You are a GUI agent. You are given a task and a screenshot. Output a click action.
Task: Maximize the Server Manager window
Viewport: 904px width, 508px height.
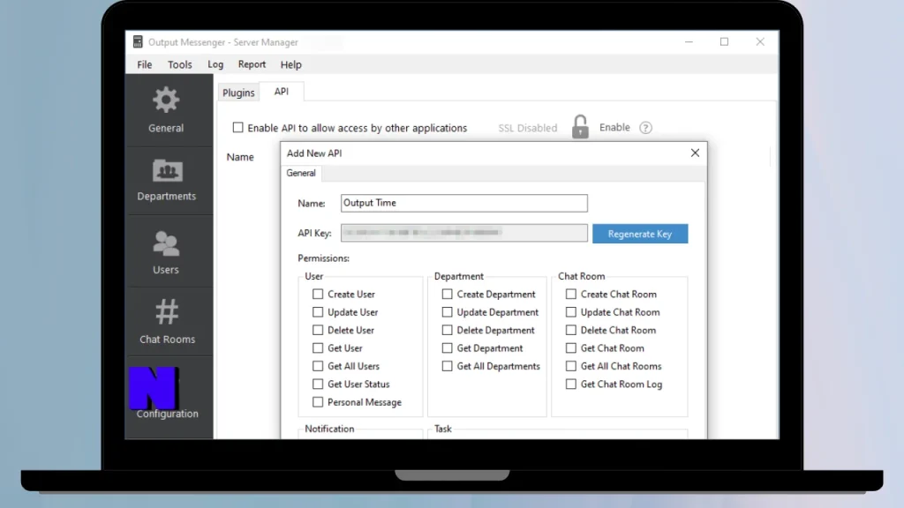pos(724,42)
